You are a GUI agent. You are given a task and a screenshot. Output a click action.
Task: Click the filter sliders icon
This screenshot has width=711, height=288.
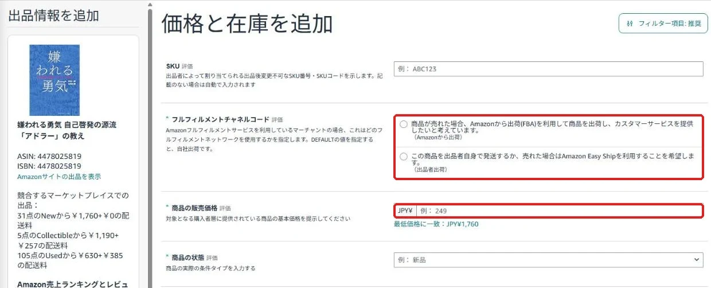tap(630, 24)
